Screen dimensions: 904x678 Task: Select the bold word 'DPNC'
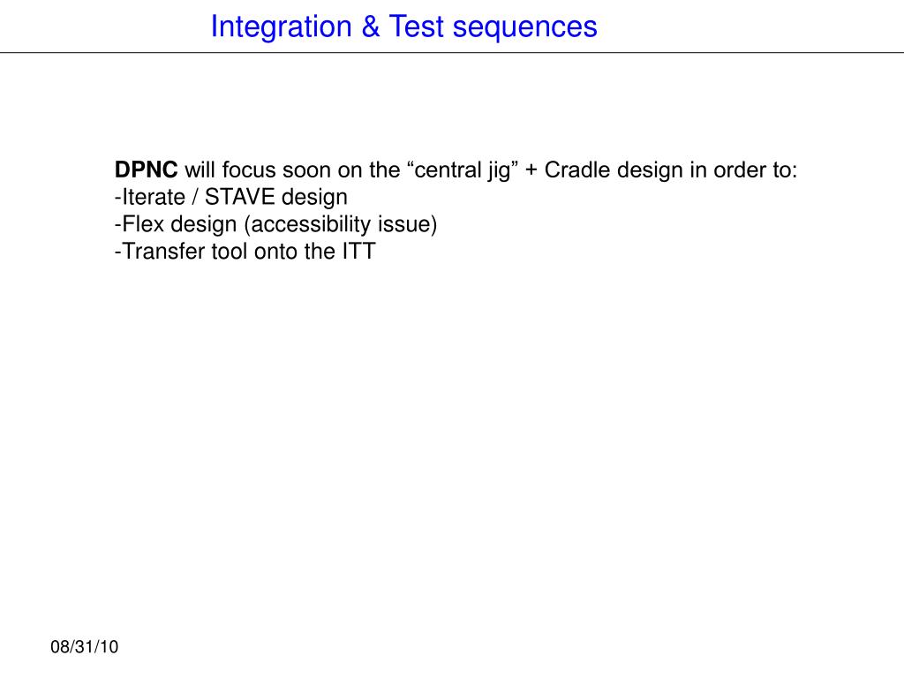[146, 170]
